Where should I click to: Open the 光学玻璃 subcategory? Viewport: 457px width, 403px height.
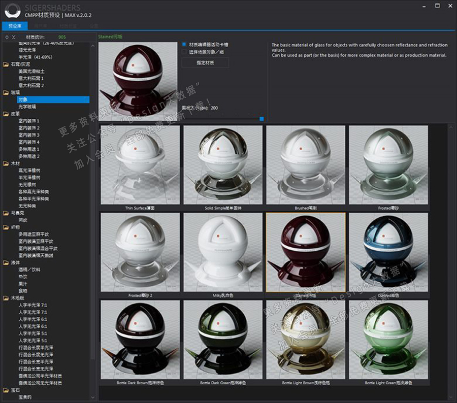(x=27, y=107)
